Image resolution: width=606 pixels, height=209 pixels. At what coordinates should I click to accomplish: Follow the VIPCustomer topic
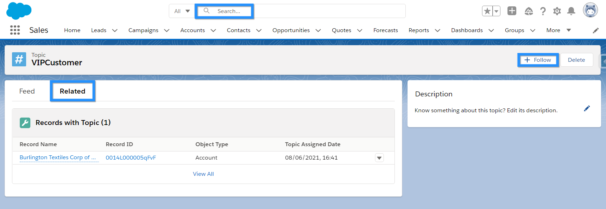coord(538,60)
